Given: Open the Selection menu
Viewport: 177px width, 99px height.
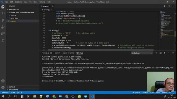Looking at the screenshot, I should tap(18, 2).
